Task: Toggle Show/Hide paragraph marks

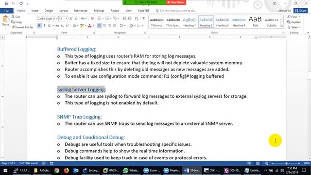Action: [x=144, y=18]
